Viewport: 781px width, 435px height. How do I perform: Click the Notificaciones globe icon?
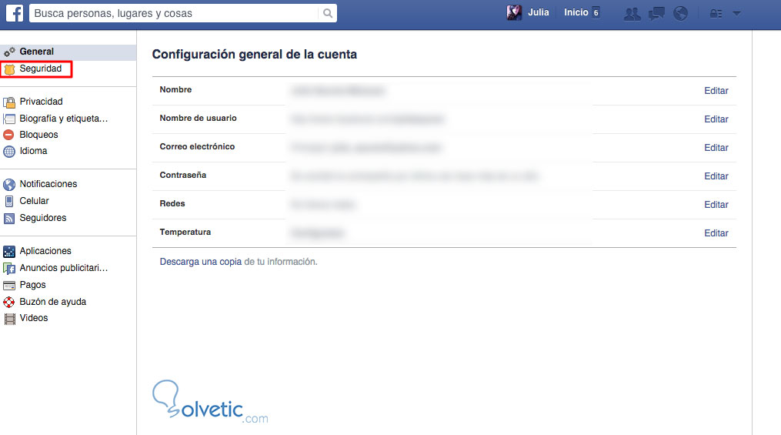pyautogui.click(x=9, y=184)
